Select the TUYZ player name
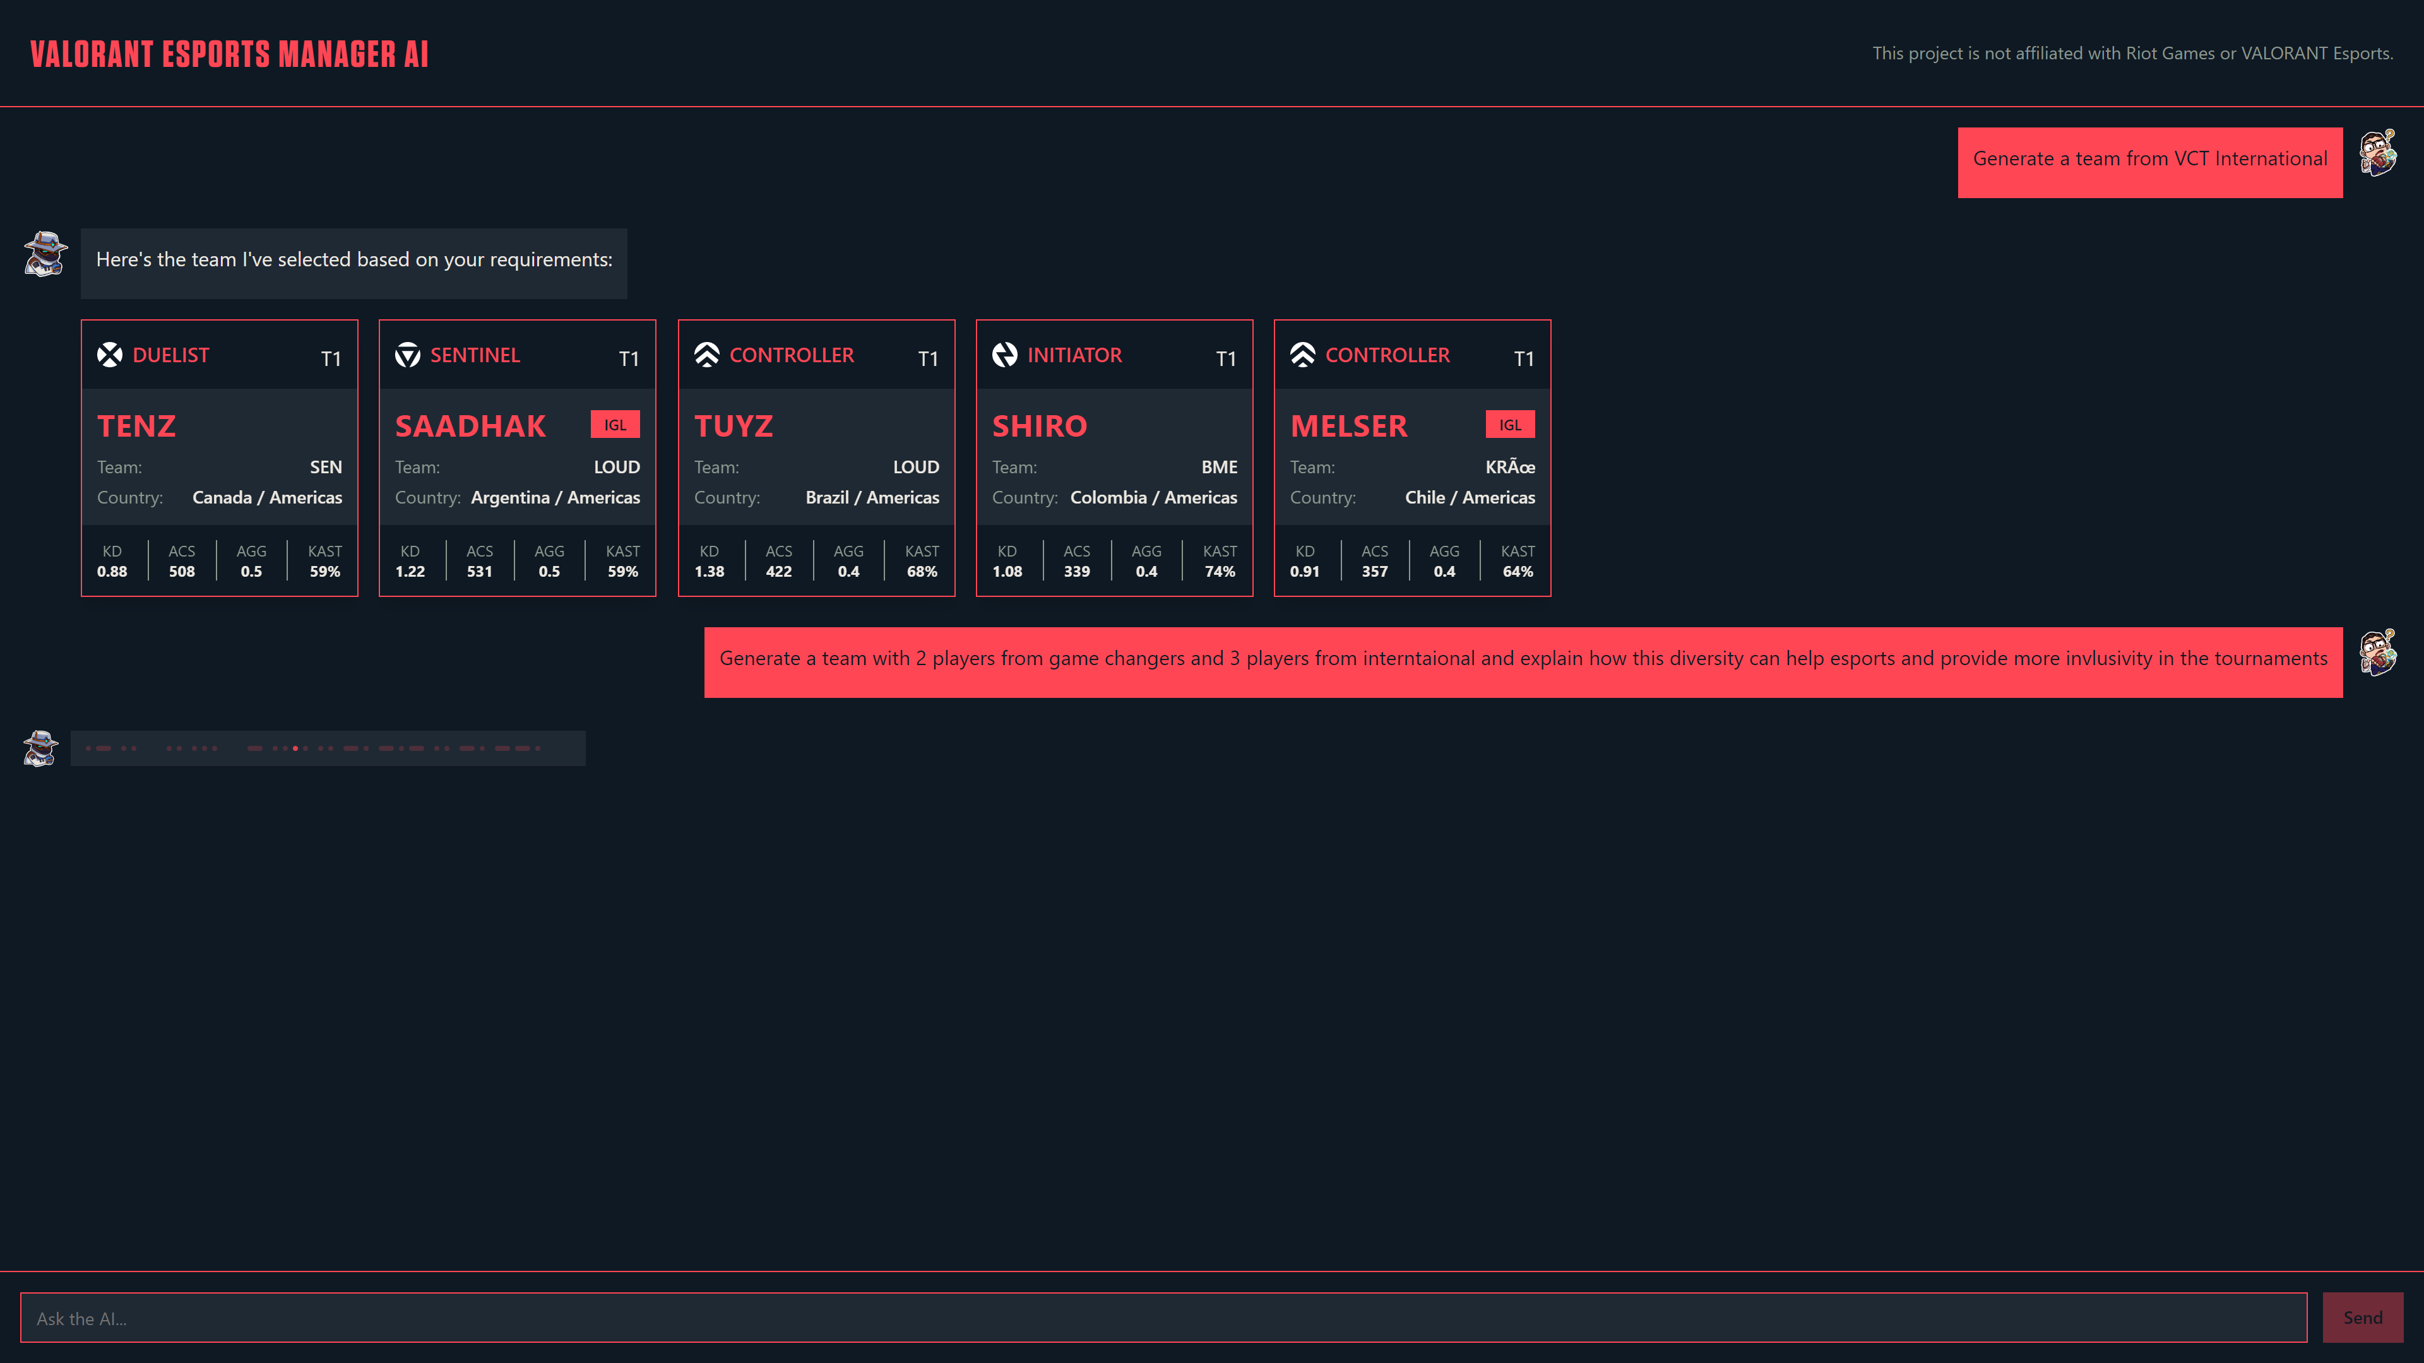The width and height of the screenshot is (2424, 1363). 733,426
